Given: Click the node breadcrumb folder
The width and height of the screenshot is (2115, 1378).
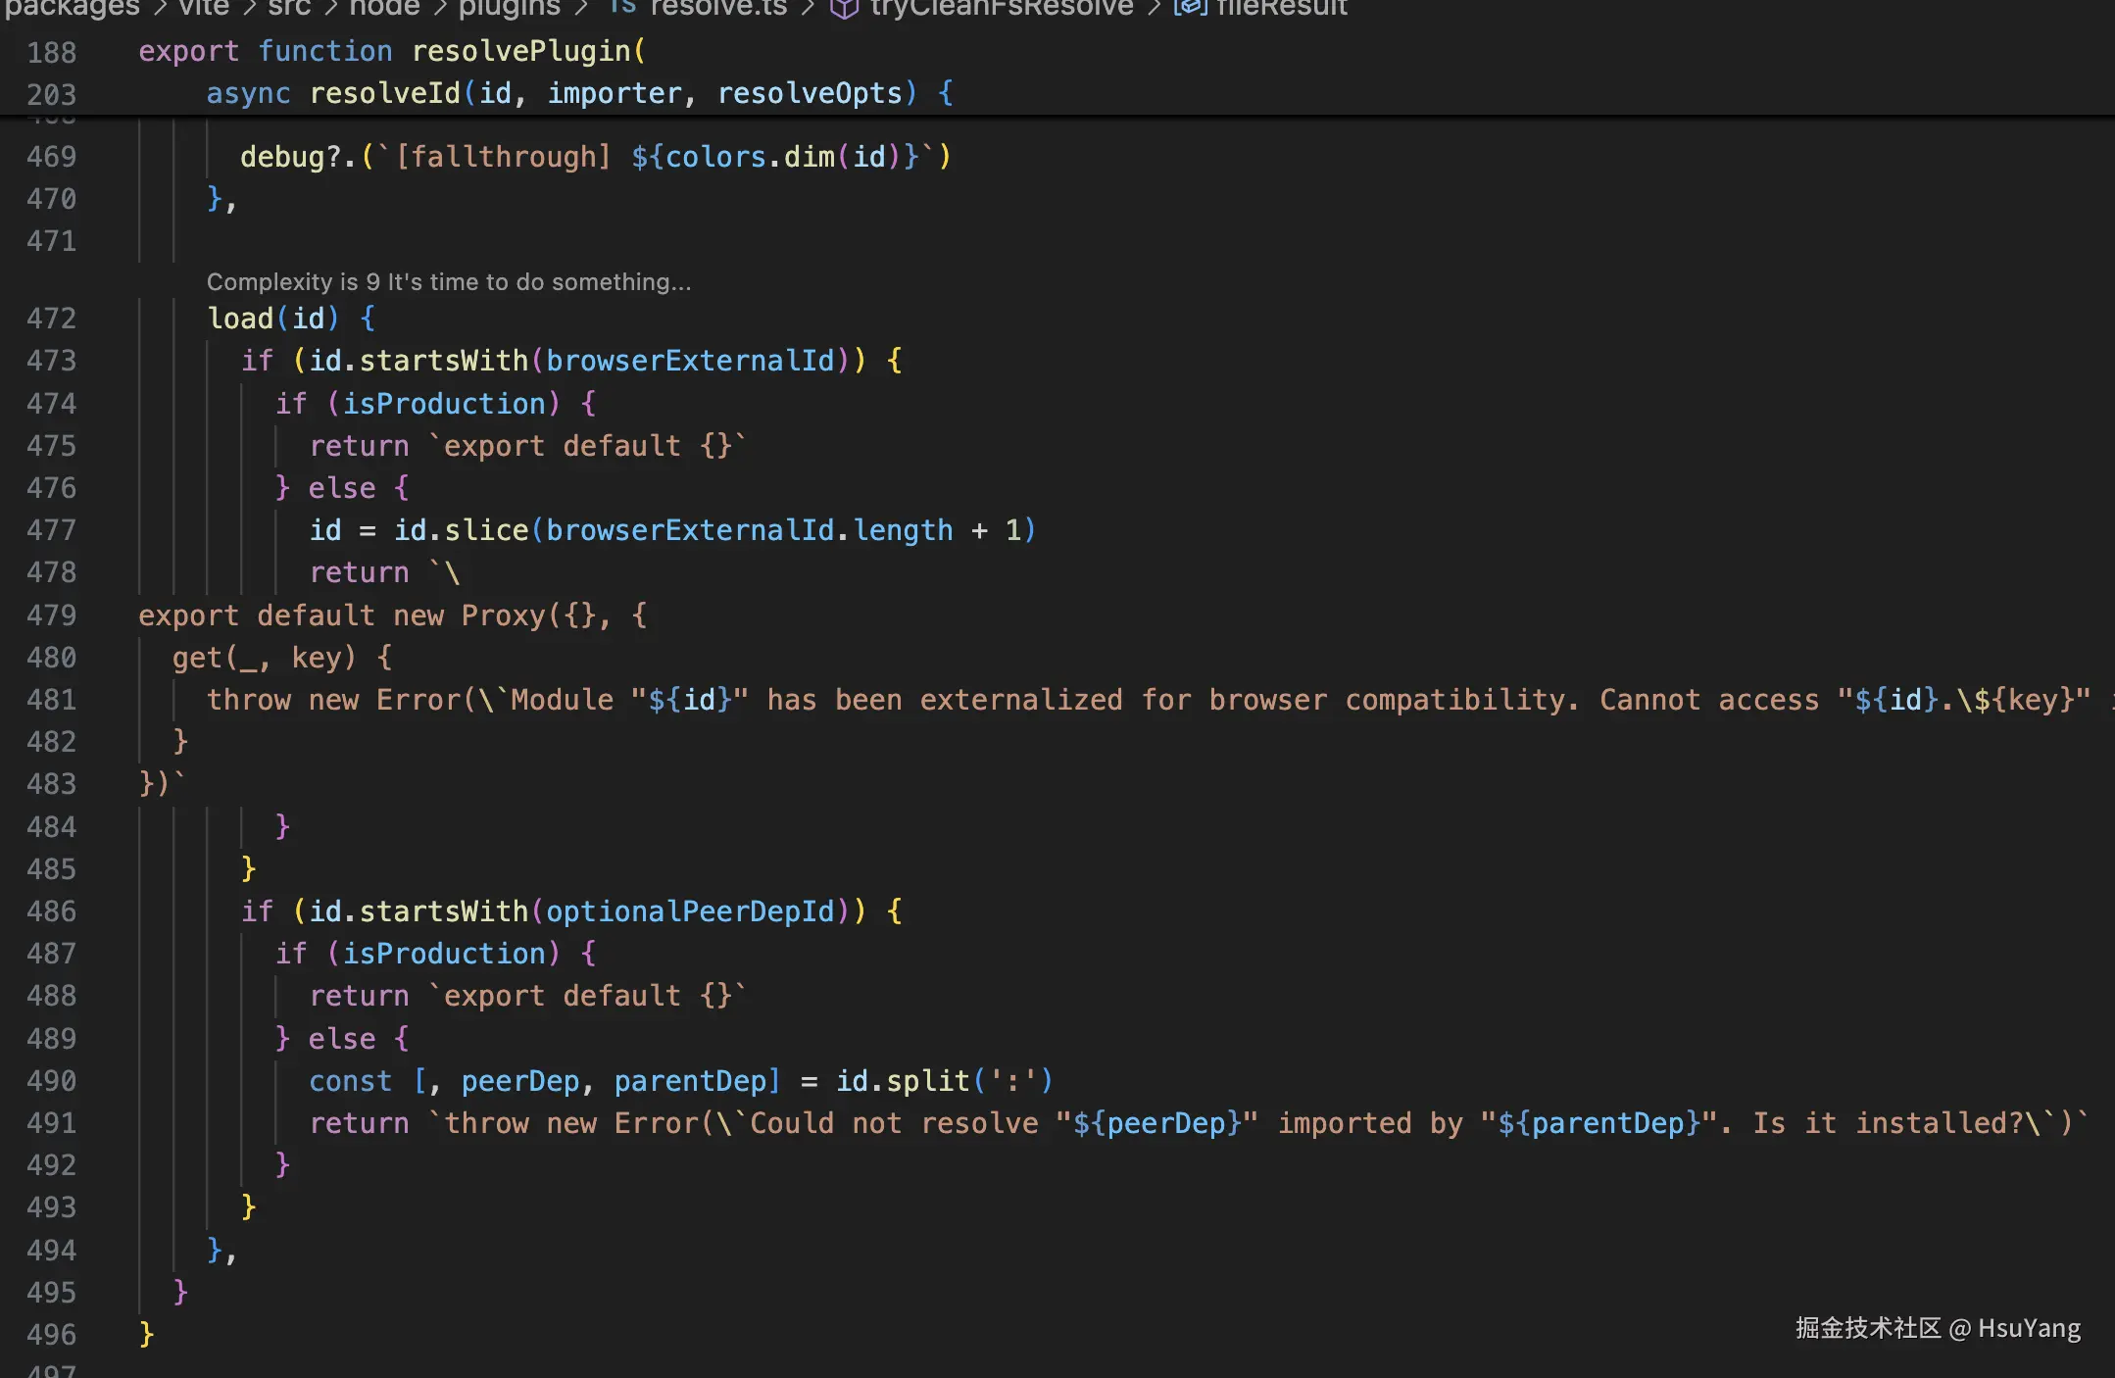Looking at the screenshot, I should tap(384, 8).
